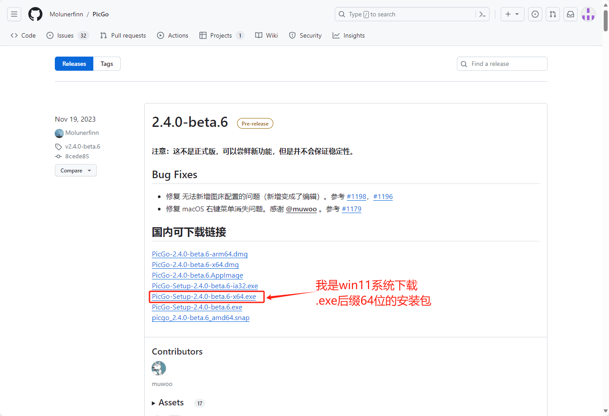Open the Compare dropdown
The height and width of the screenshot is (416, 609).
(x=76, y=170)
